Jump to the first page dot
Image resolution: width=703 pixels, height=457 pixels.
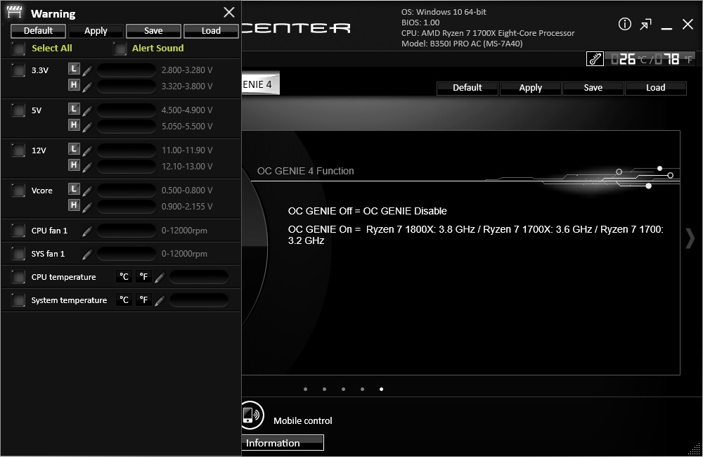(305, 390)
